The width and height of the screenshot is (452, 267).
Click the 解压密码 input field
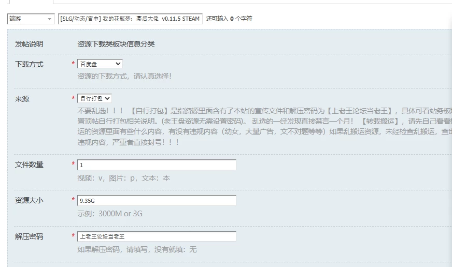tap(157, 236)
